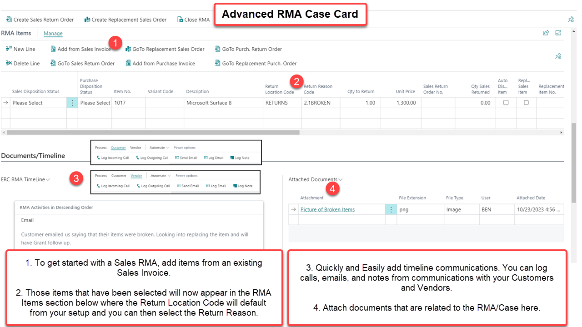Click Send Email in Customer toolbar

click(x=186, y=158)
